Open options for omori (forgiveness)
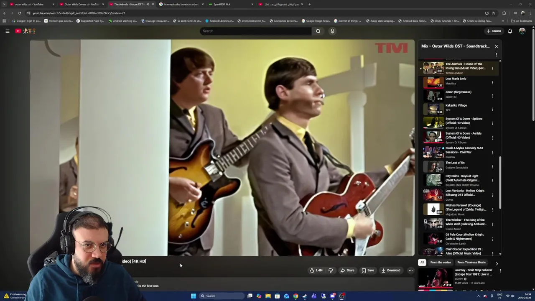 click(x=492, y=96)
